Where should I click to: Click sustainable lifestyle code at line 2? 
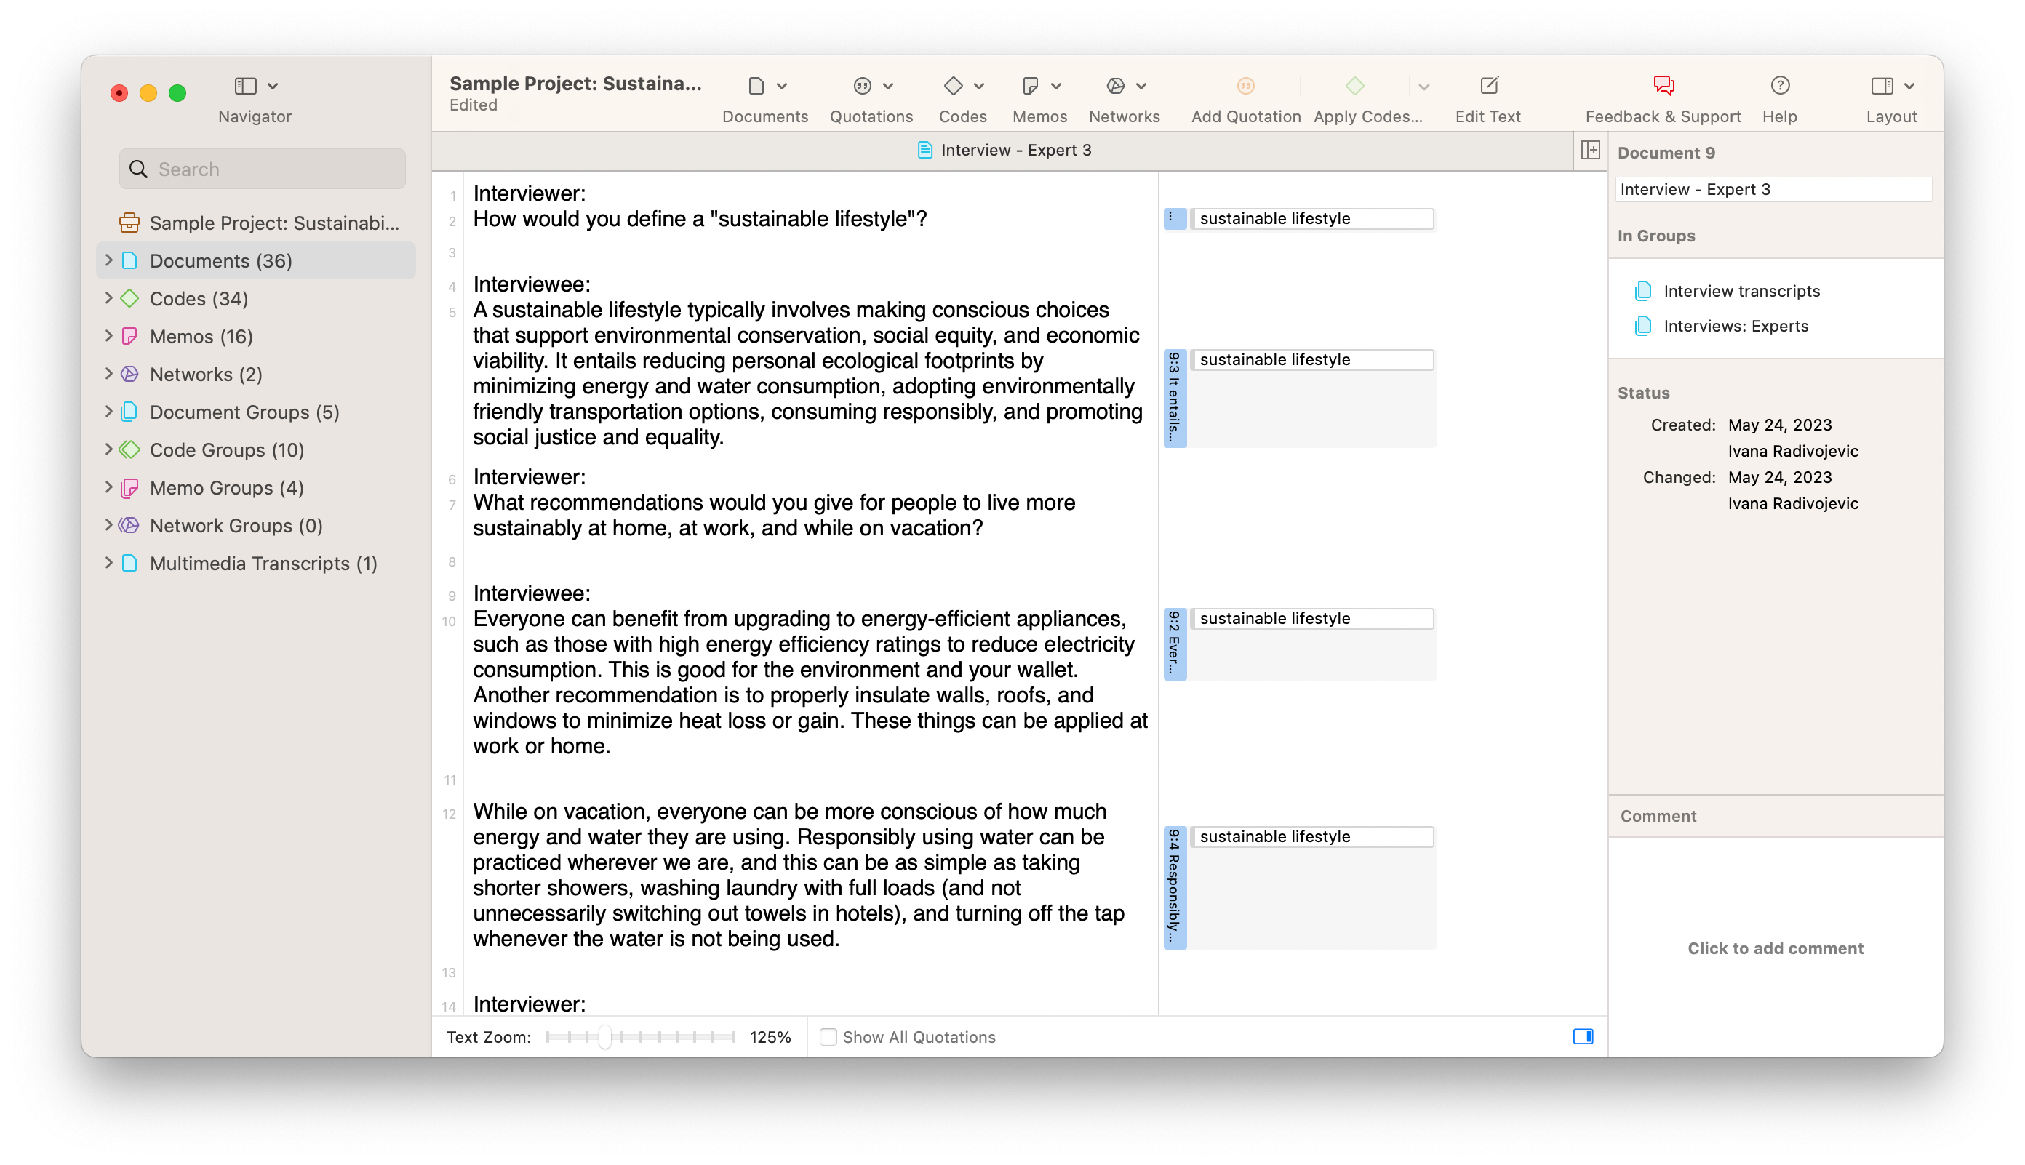(1312, 218)
